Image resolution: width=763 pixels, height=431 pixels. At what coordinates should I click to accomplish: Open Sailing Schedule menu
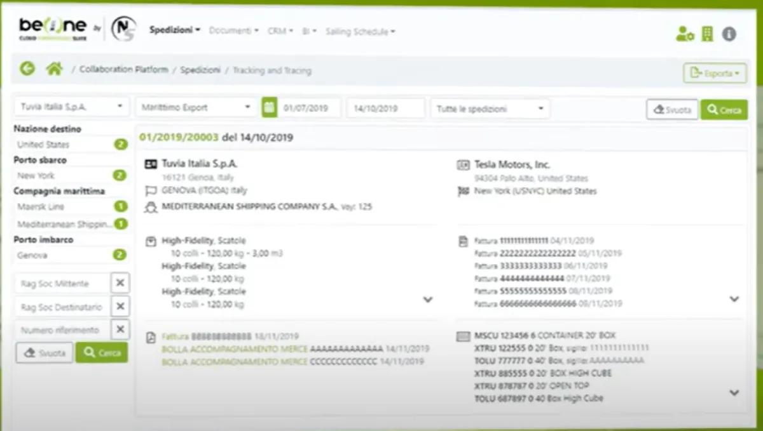[361, 31]
